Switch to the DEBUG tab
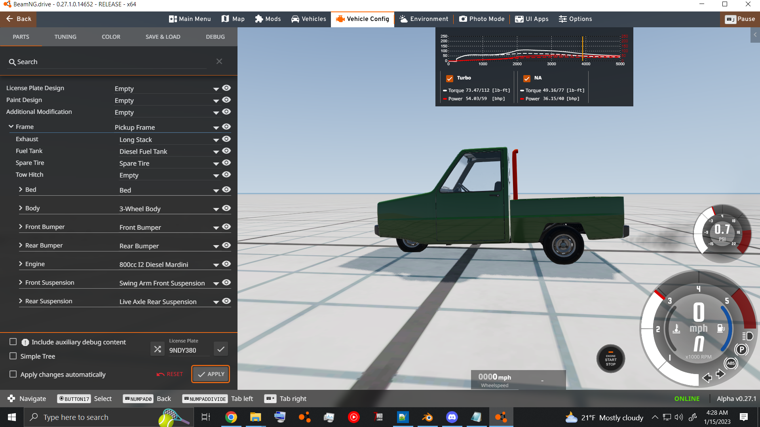The image size is (760, 427). (215, 37)
